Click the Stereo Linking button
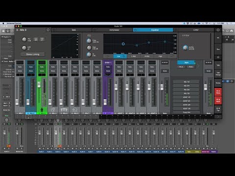This screenshot has width=235, height=176. click(x=33, y=54)
